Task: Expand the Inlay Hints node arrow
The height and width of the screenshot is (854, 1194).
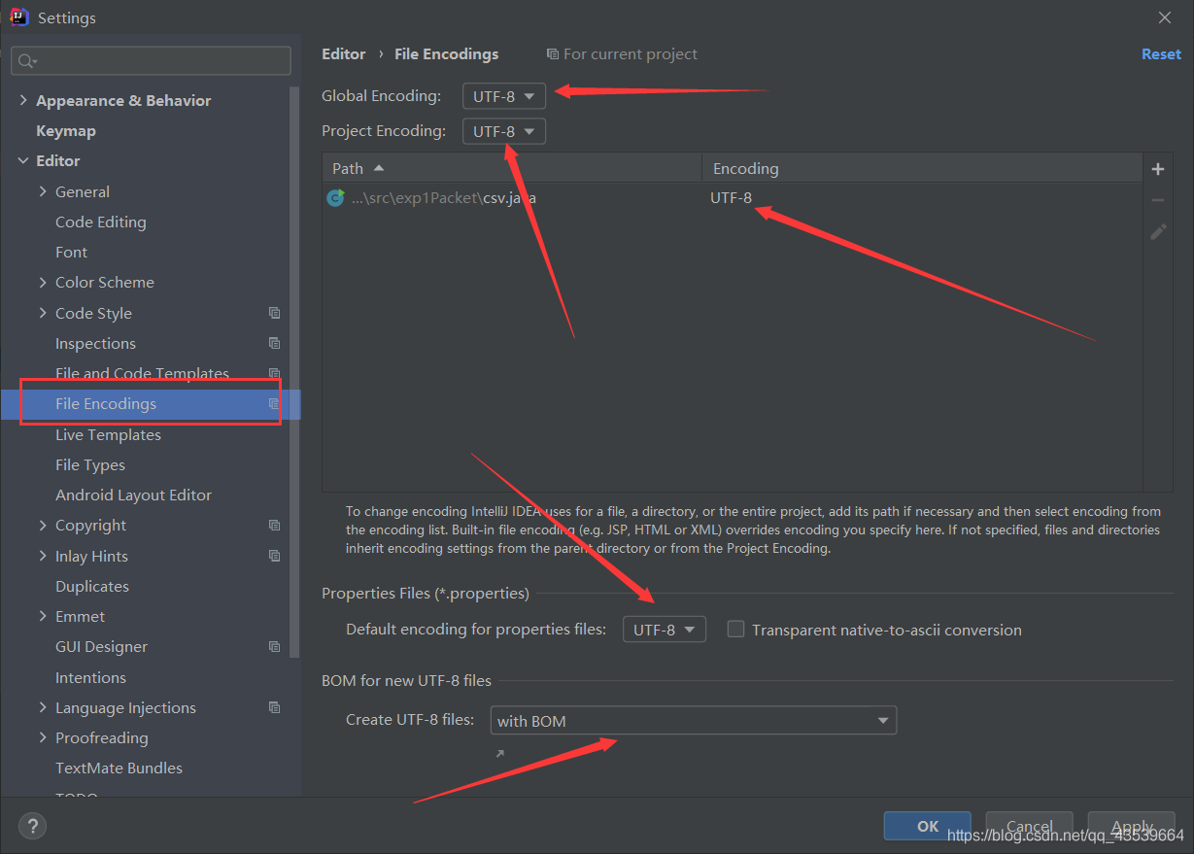Action: point(43,556)
